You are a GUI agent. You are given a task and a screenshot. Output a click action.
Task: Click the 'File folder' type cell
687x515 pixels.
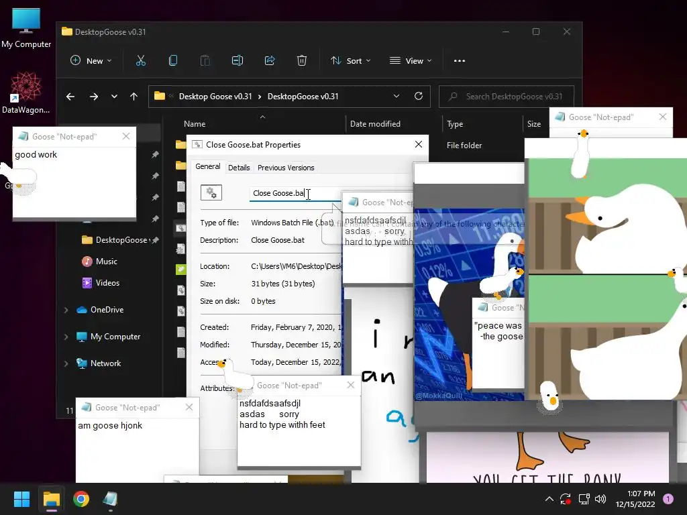coord(464,146)
